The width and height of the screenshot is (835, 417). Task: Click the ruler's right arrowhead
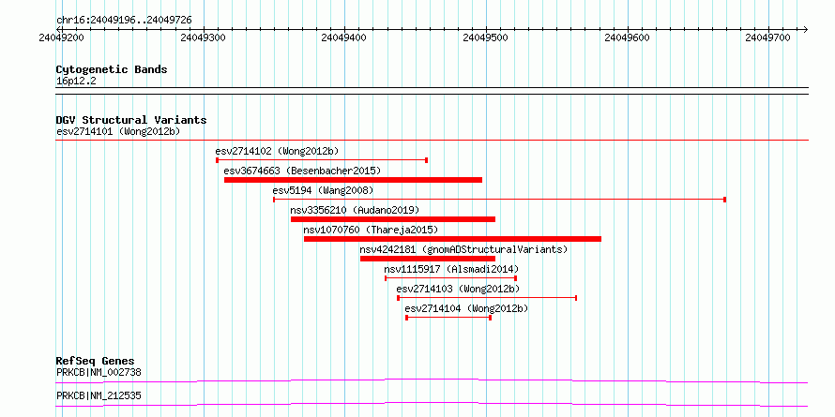coord(805,29)
